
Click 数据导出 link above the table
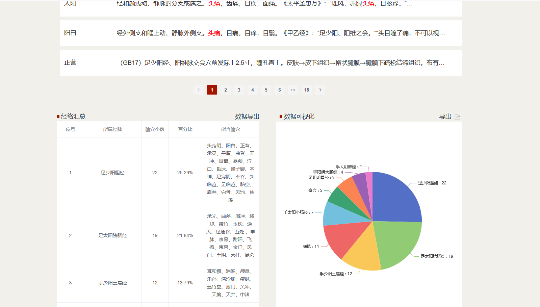point(247,117)
